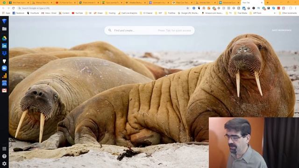The image size is (299, 168).
Task: Expand the CC Cleaner bookmark folder
Action: pos(146,13)
